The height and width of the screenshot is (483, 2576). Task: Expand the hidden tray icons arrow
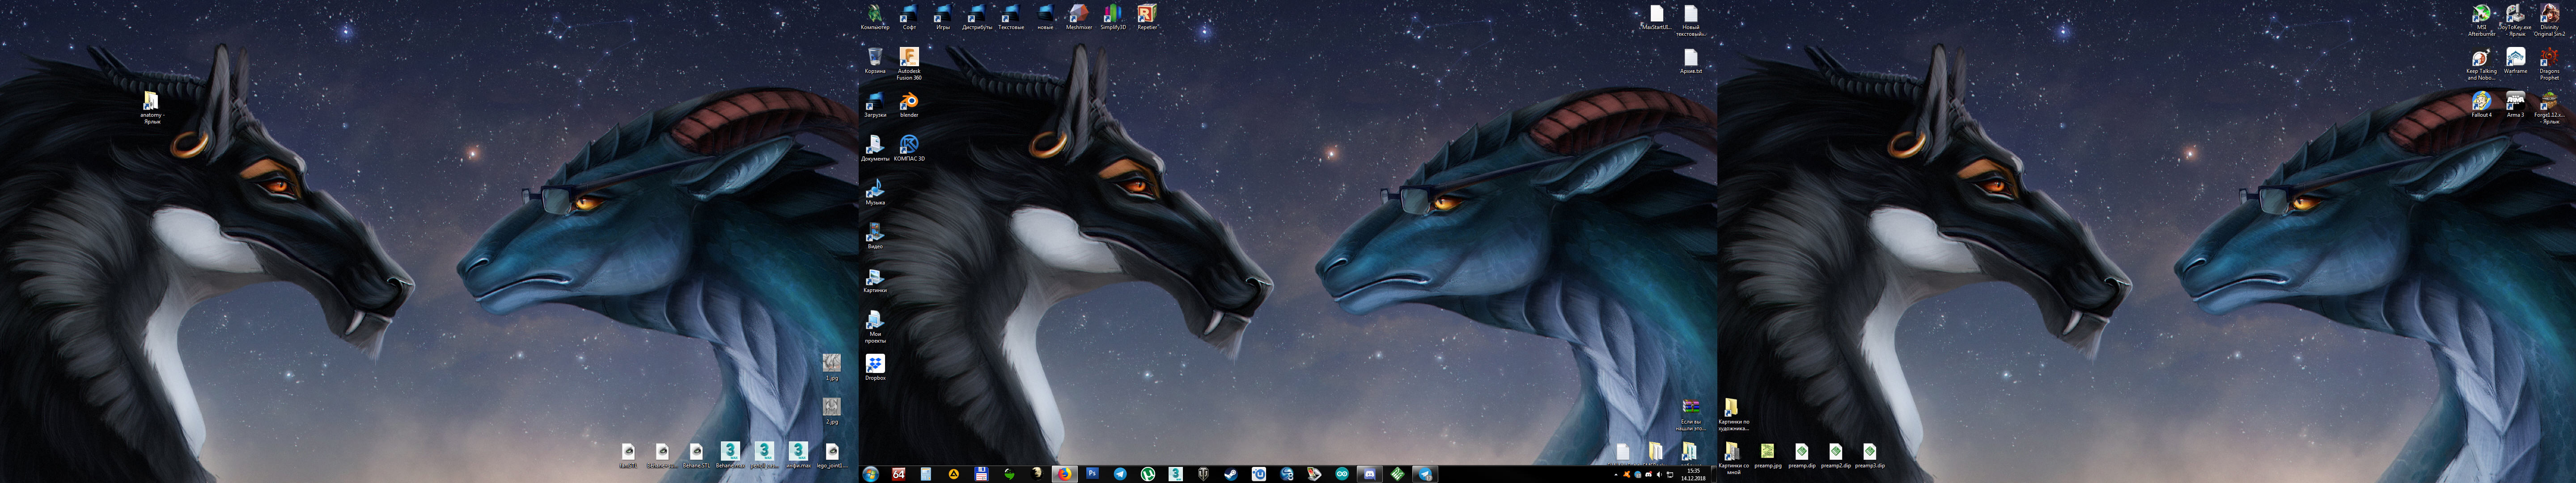1616,475
